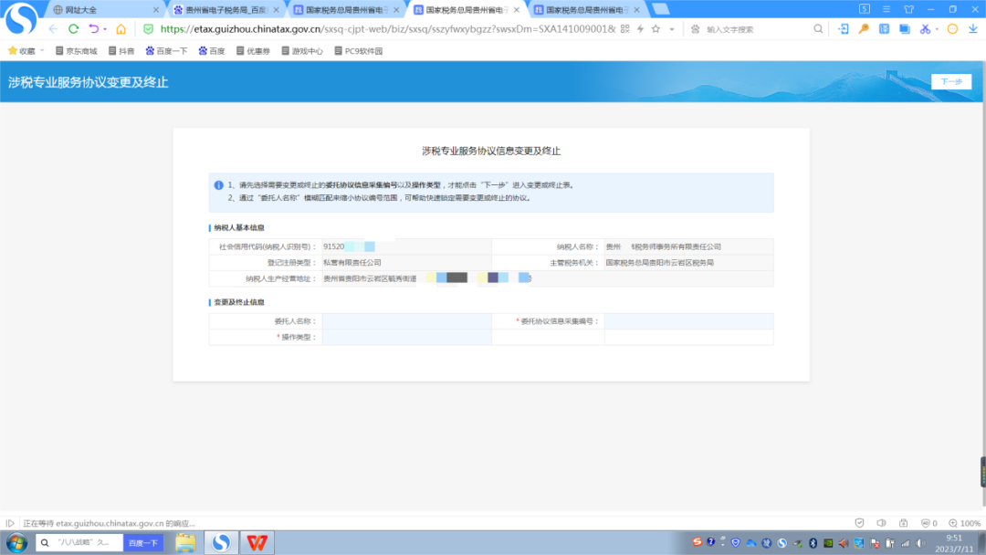
Task: Click the taskbar search text box
Action: (x=79, y=542)
